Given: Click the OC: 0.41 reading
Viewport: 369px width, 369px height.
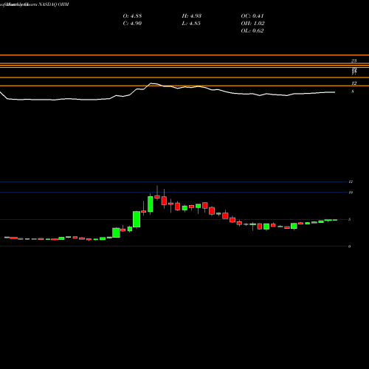Looking at the screenshot, I should [252, 16].
